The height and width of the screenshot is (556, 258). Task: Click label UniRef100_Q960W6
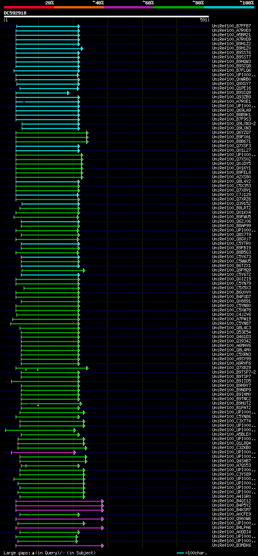[x=231, y=518]
